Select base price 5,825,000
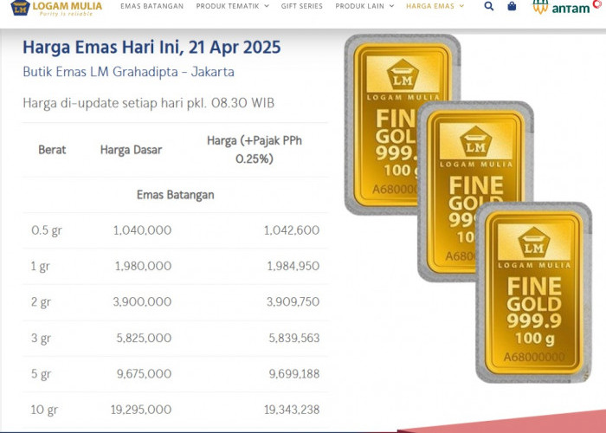 [x=145, y=339]
